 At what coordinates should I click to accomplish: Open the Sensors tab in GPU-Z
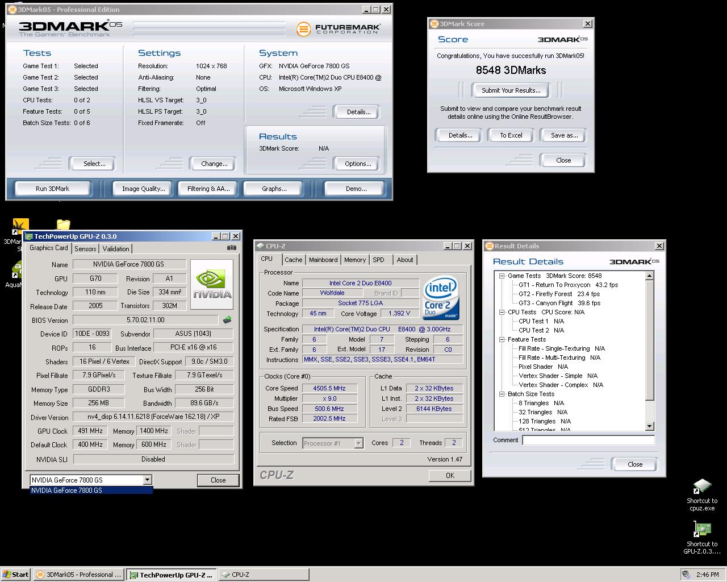85,249
